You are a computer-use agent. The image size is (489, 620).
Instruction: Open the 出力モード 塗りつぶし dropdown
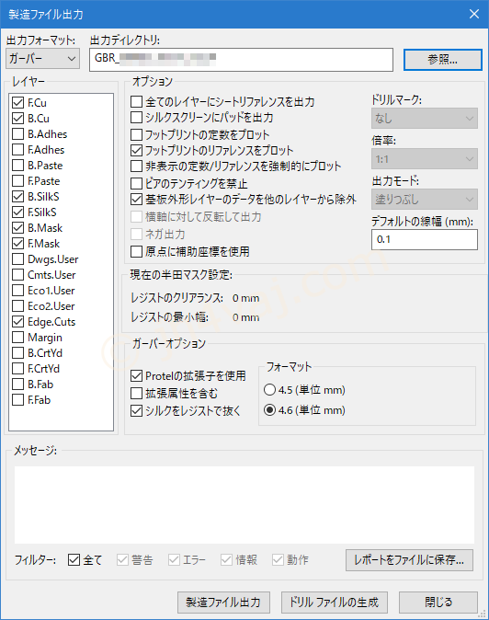pyautogui.click(x=425, y=200)
